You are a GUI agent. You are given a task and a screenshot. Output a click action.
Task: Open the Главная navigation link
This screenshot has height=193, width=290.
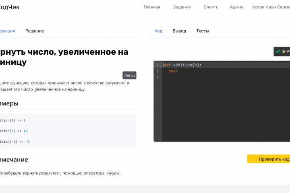152,7
